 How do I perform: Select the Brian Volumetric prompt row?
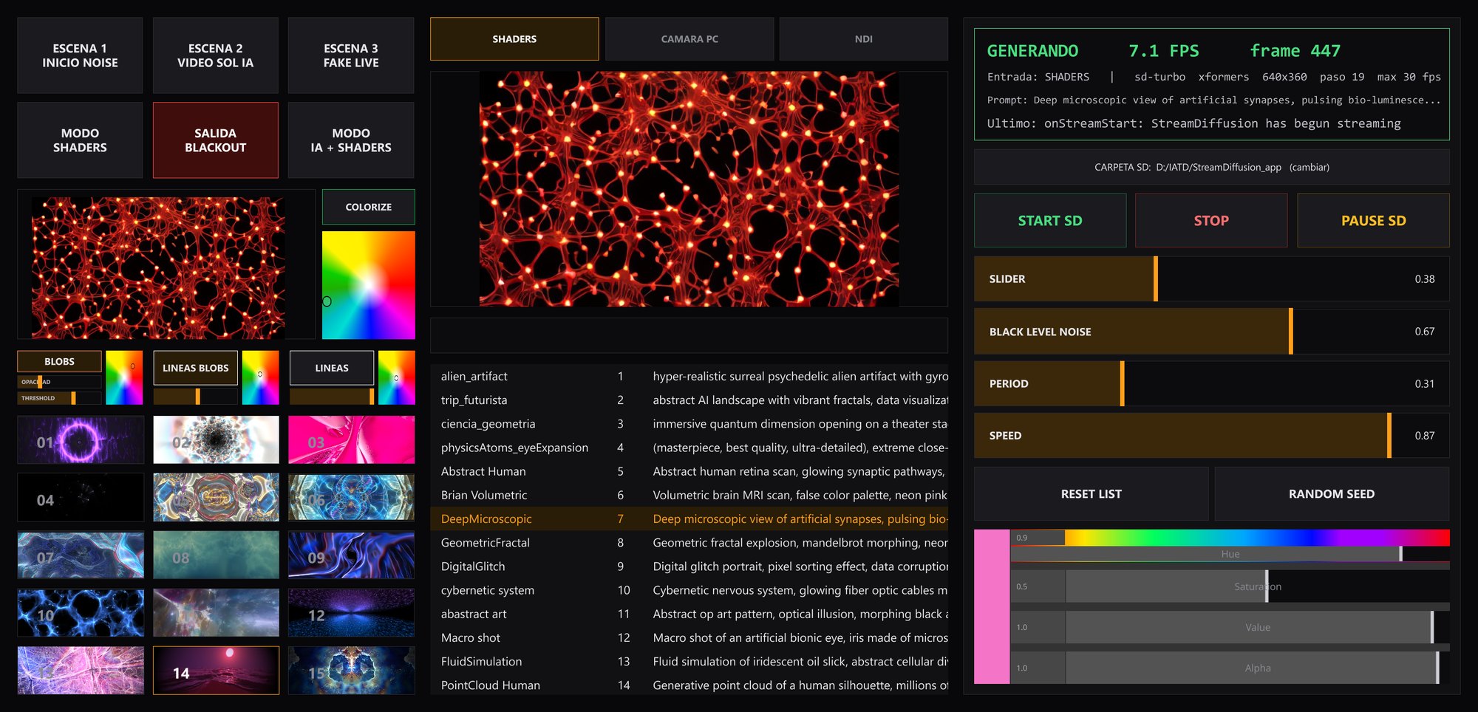point(689,495)
